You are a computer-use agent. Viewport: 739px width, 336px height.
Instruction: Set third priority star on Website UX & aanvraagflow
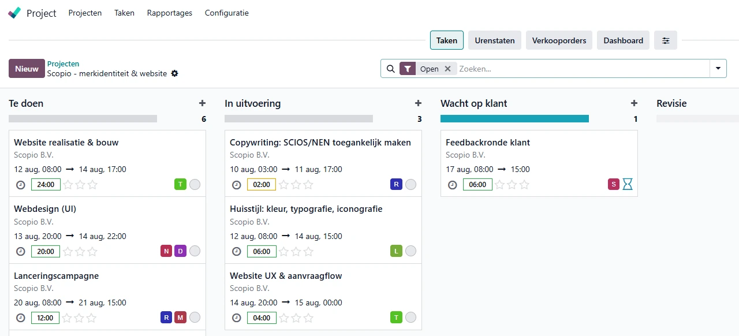click(308, 318)
